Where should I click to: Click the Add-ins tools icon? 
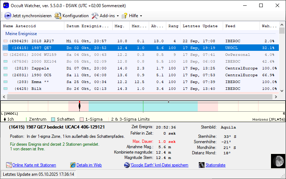[95, 16]
